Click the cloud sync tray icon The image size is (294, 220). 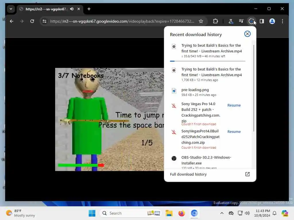231,213
